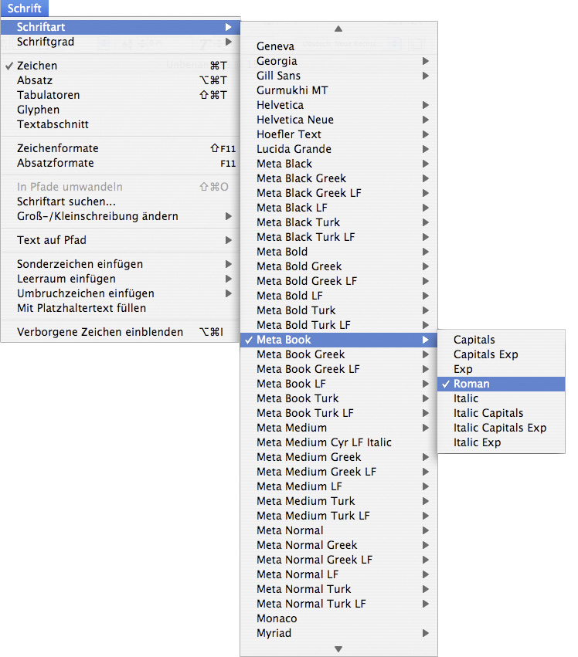Image resolution: width=578 pixels, height=657 pixels.
Task: Open Meta Black LF font submenu
Action: [339, 208]
